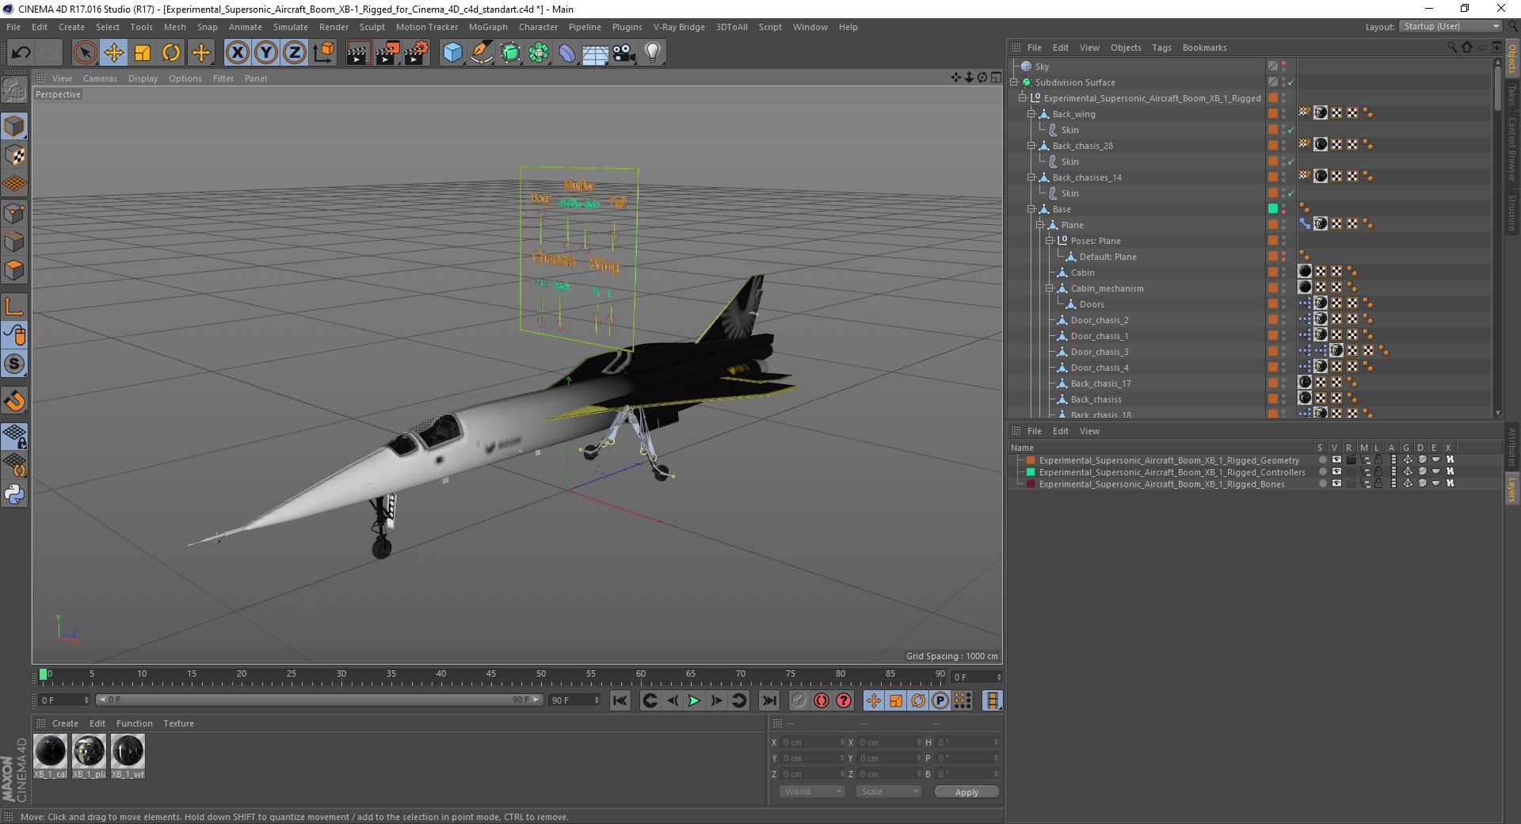Open the Cameras viewport menu
Screen dimensions: 1521x824
(x=100, y=78)
